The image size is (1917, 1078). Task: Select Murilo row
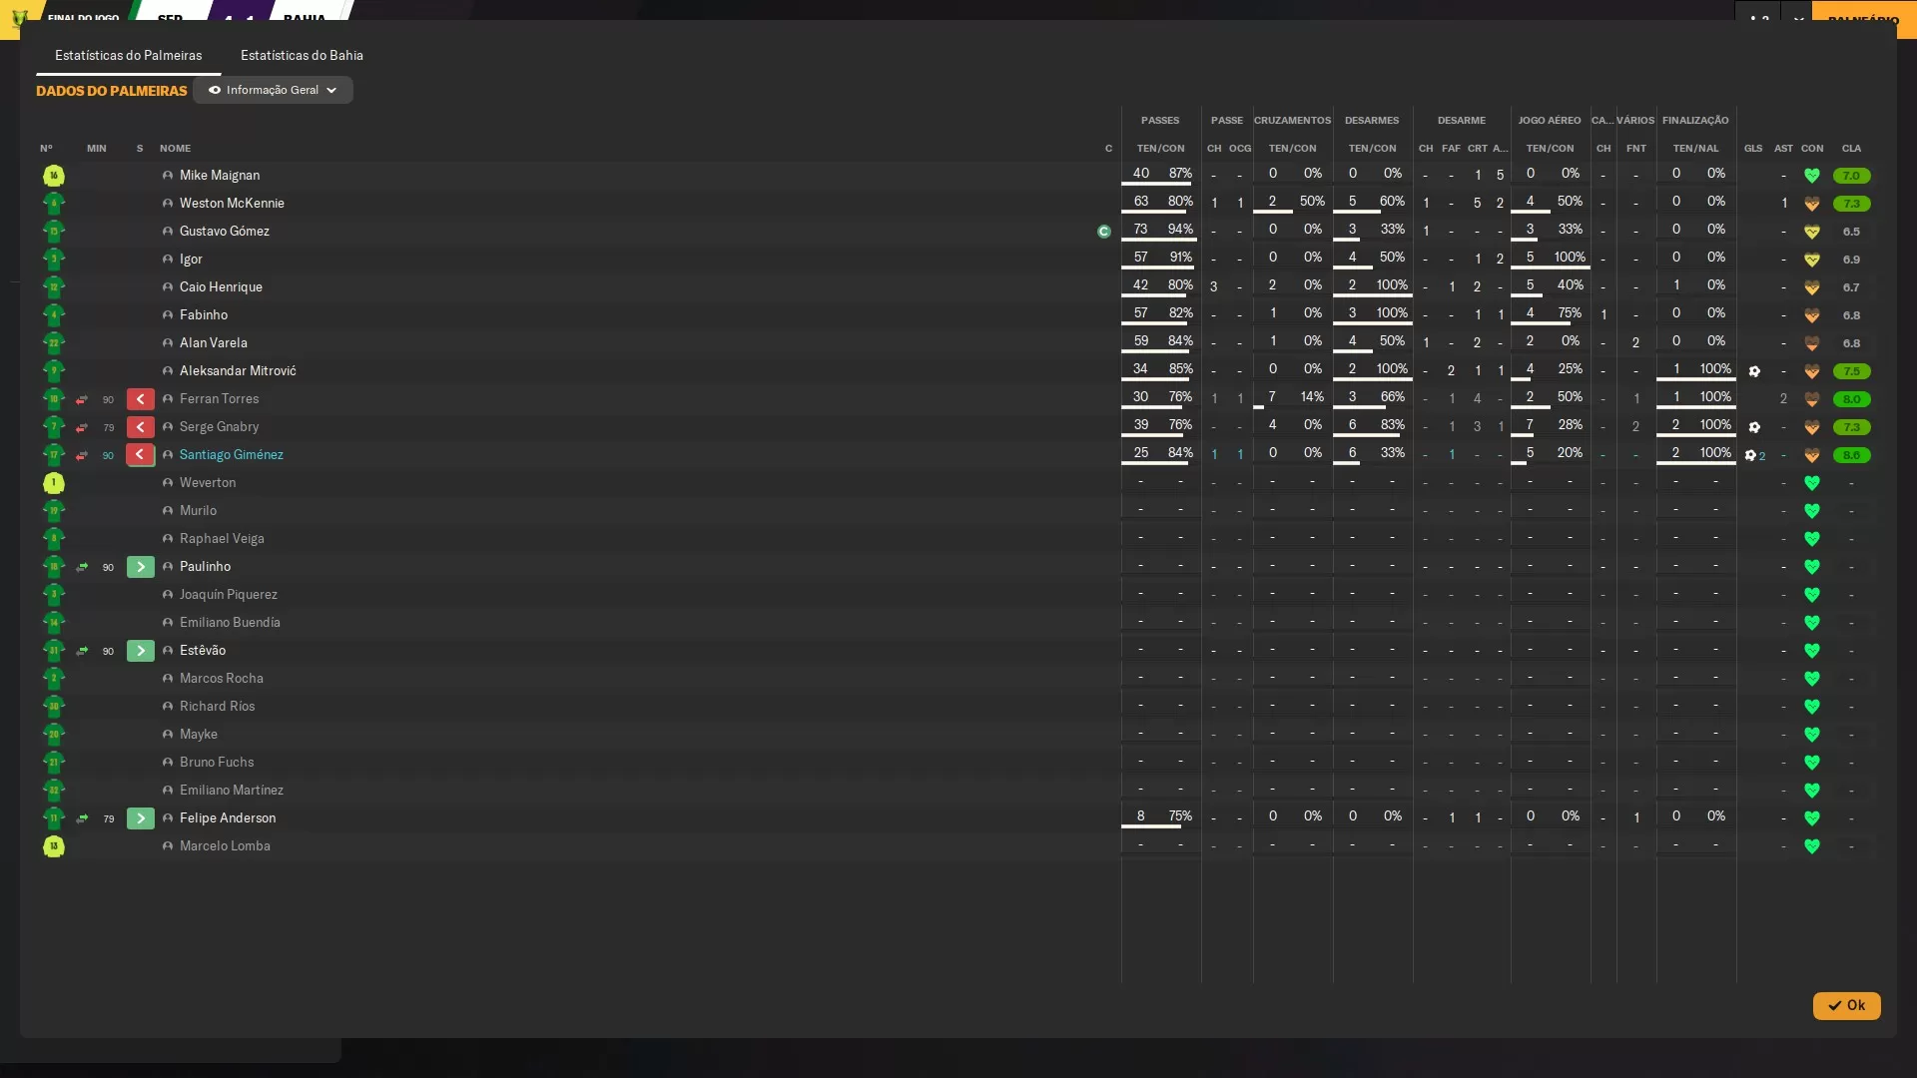click(958, 511)
